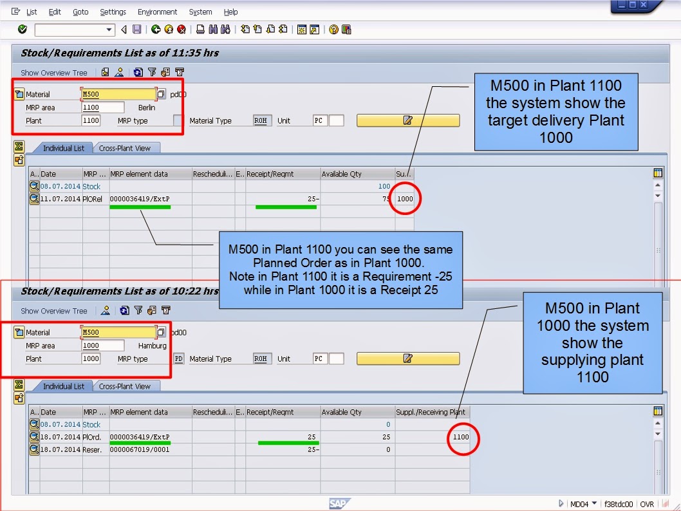The image size is (681, 511).
Task: Click the filter funnel icon in 10:22 list
Action: [138, 310]
